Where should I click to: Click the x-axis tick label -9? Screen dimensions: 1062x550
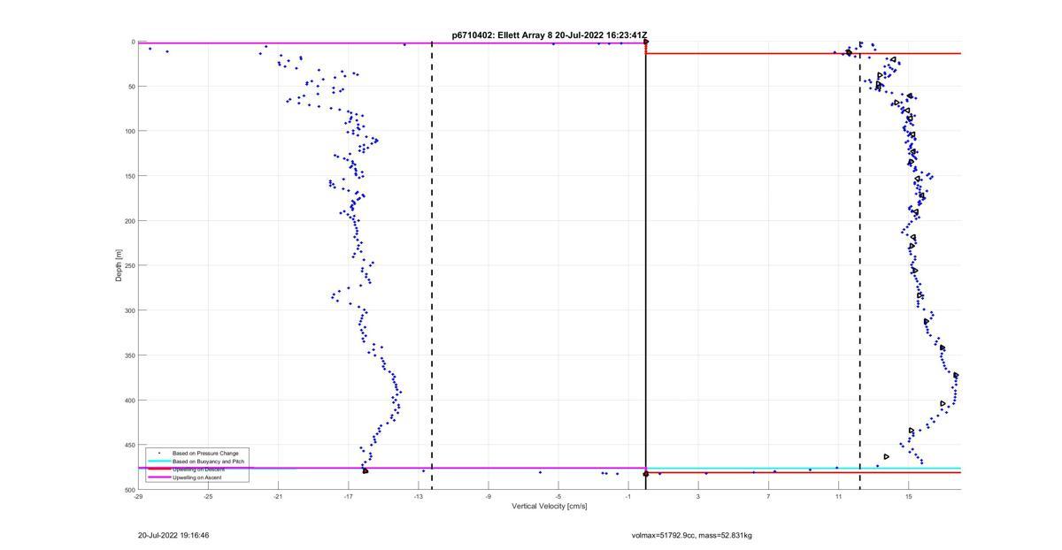pos(488,497)
